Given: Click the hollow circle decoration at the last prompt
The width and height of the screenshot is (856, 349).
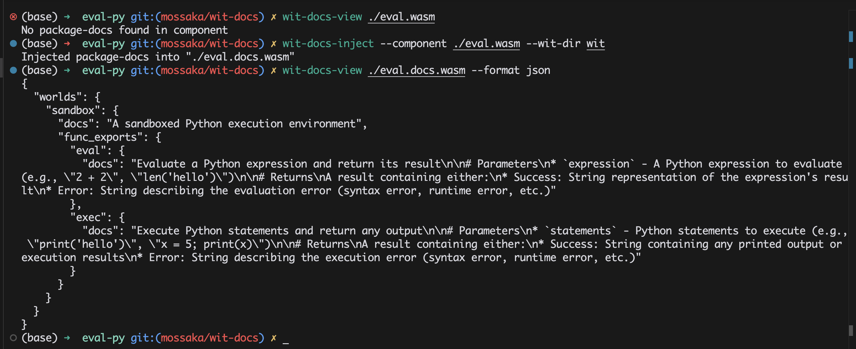Looking at the screenshot, I should point(13,338).
